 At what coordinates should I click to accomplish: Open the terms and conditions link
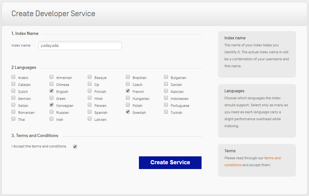pyautogui.click(x=272, y=158)
